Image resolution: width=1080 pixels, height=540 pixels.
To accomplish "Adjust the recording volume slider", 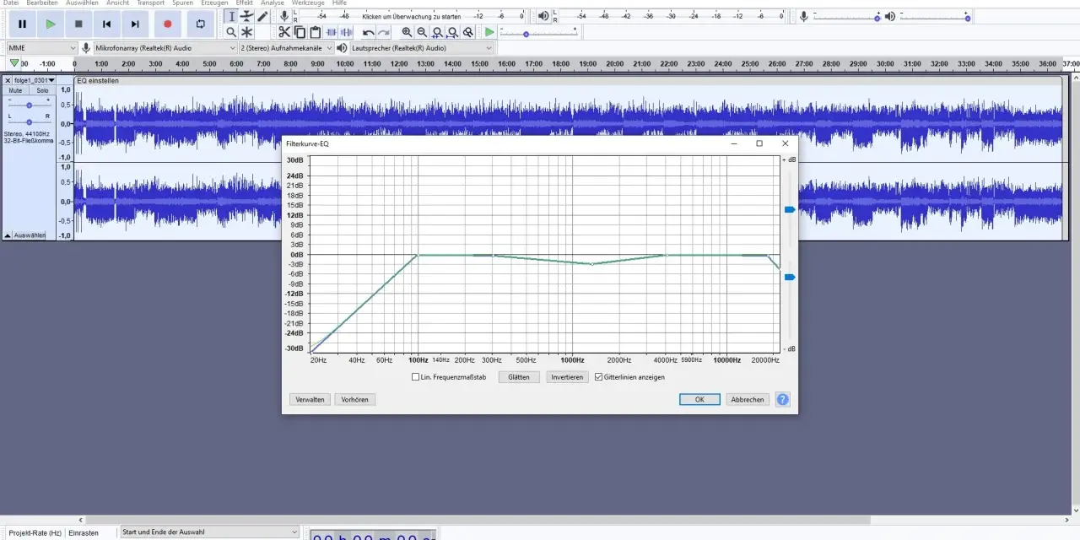I will tap(846, 17).
